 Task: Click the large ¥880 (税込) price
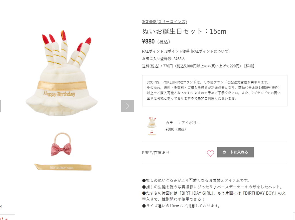(156, 41)
